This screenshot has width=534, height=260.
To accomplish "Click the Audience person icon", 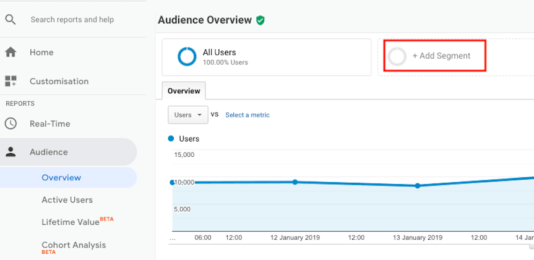I will pyautogui.click(x=11, y=152).
